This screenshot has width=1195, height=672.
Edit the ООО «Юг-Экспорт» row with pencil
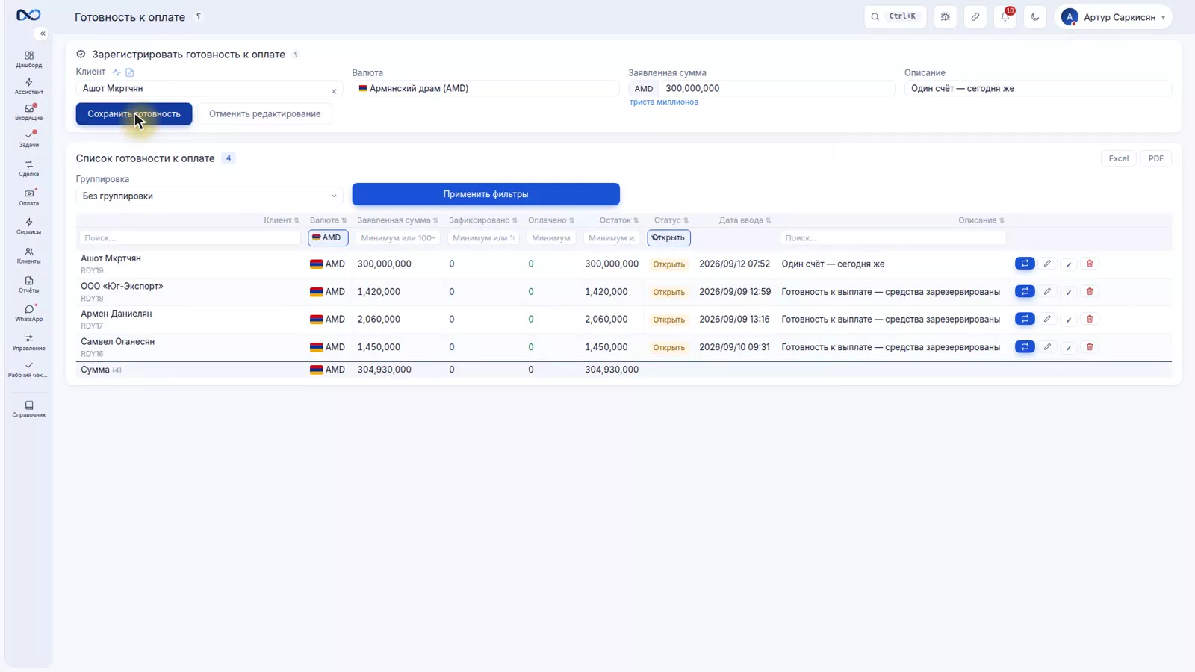pos(1047,291)
